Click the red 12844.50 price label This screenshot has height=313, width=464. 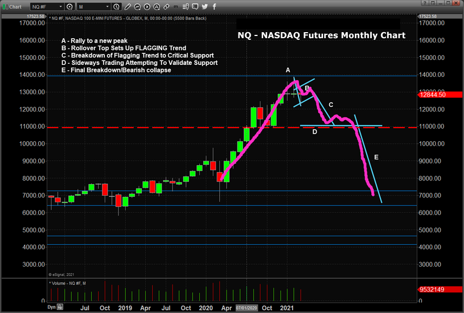pos(440,94)
